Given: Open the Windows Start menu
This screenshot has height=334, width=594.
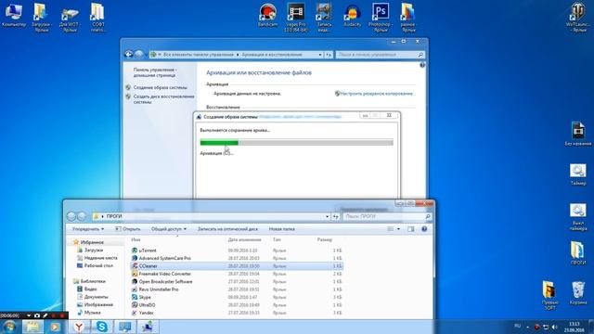Looking at the screenshot, I should point(9,327).
